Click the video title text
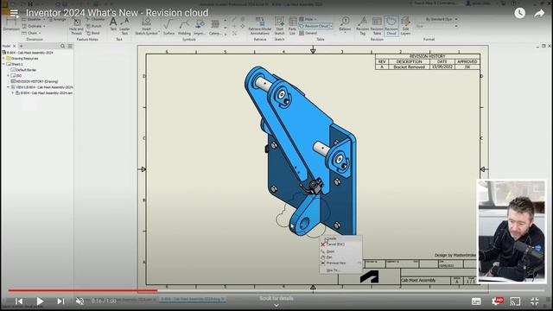Screen dimensions: 553x311 (x=118, y=13)
